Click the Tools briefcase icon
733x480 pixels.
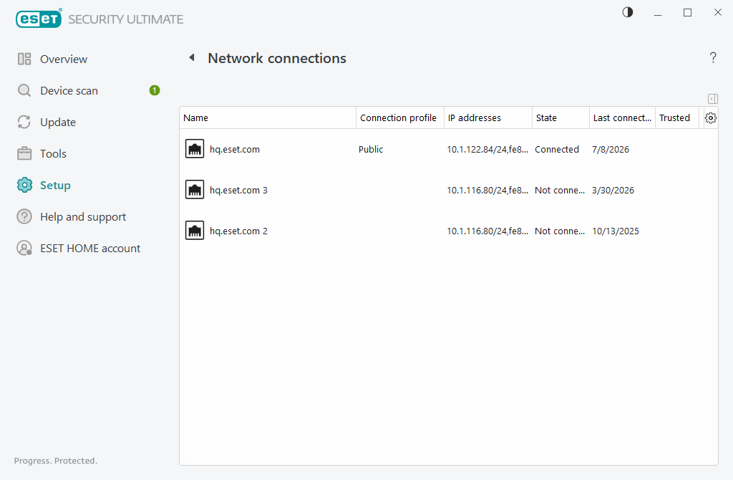[24, 153]
